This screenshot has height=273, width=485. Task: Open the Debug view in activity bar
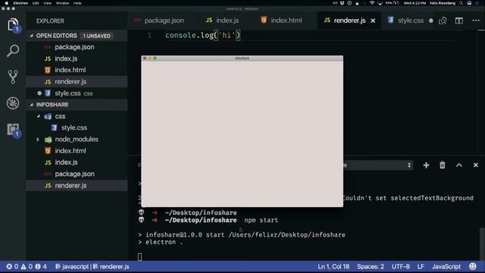click(x=13, y=103)
